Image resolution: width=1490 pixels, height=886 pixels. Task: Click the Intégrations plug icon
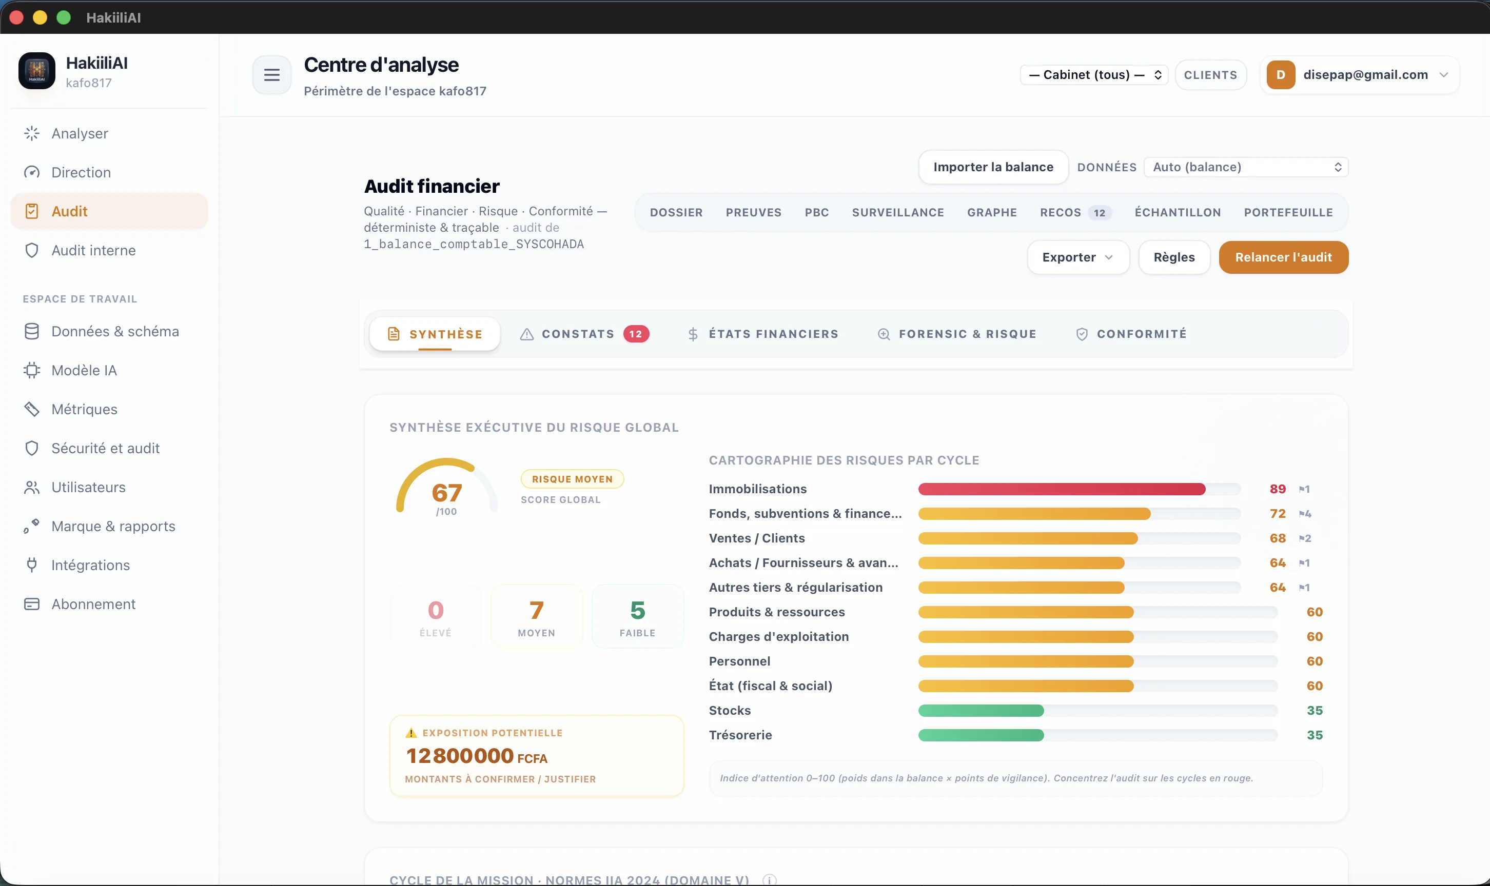(x=32, y=565)
